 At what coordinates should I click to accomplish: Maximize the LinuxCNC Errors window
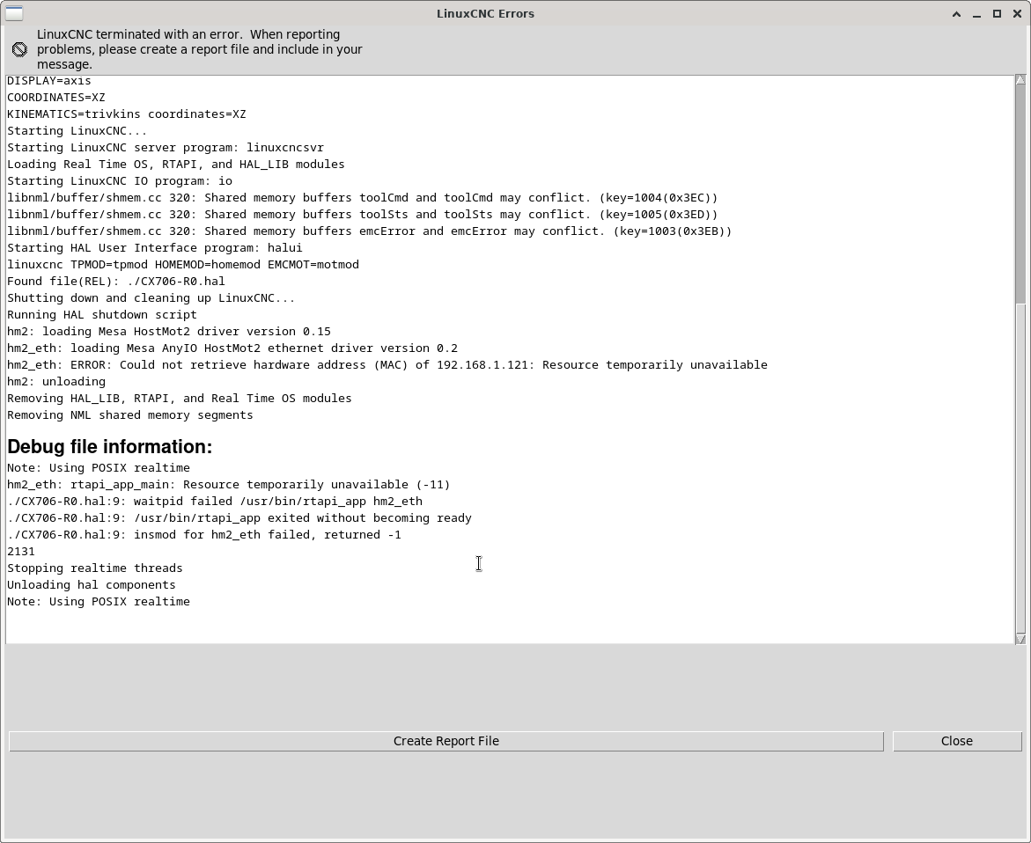click(997, 14)
